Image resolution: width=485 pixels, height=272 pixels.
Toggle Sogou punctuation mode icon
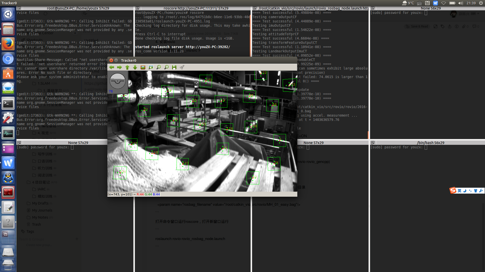click(470, 191)
